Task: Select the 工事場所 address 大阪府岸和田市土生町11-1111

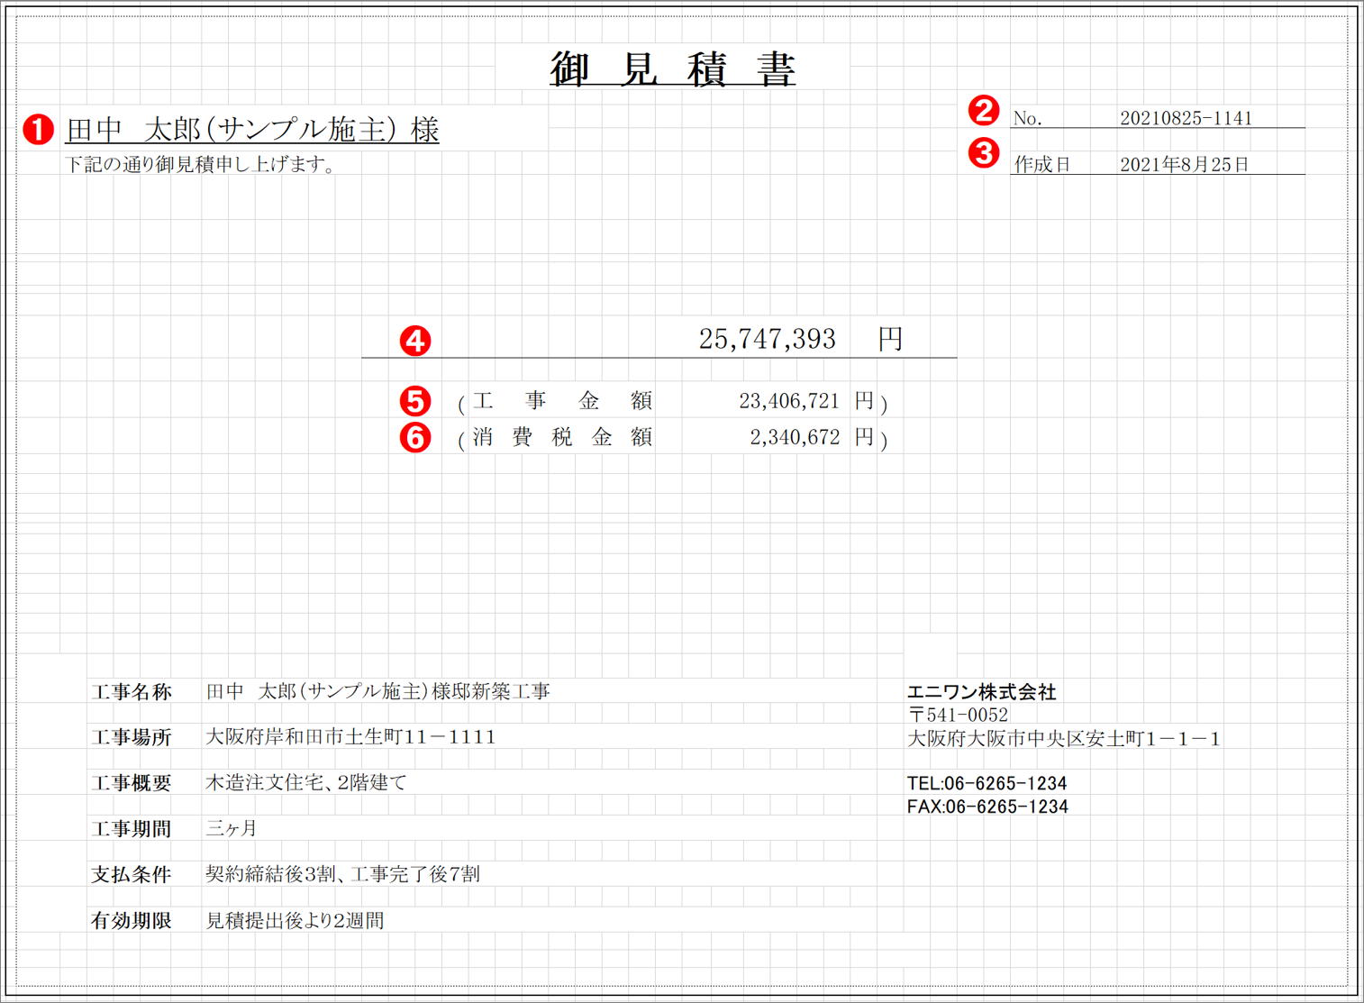Action: tap(350, 736)
